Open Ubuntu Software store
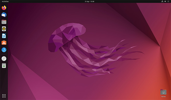The height and width of the screenshot is (100, 171). click(x=4, y=43)
